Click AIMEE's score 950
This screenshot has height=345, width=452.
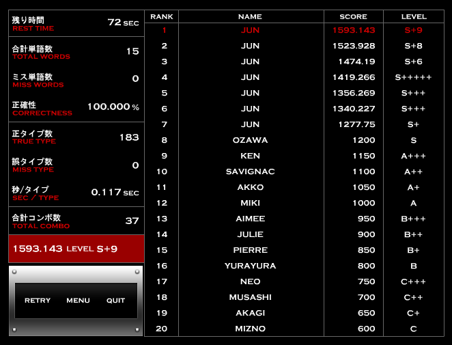tap(367, 219)
